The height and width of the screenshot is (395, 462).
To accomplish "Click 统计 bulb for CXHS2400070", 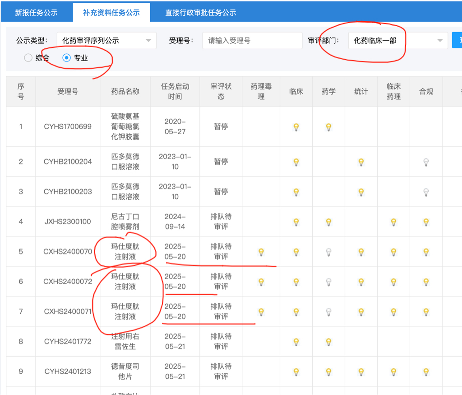I will pyautogui.click(x=361, y=252).
